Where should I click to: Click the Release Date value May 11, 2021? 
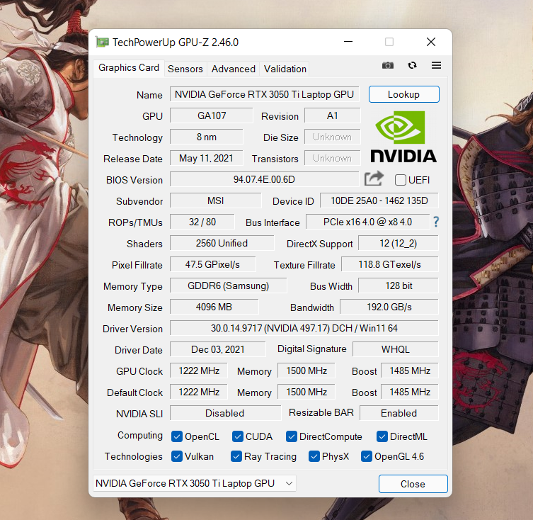click(x=207, y=158)
